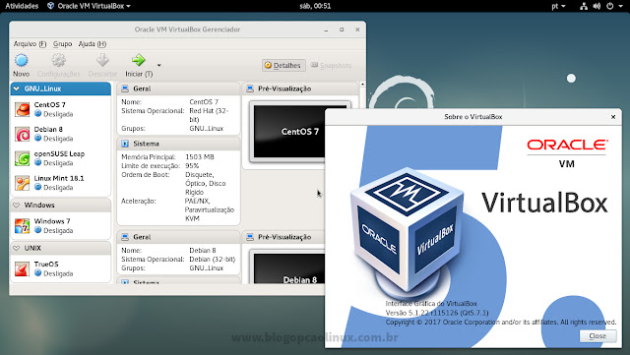Click the green Iniciar start arrow
Image resolution: width=630 pixels, height=355 pixels.
click(x=138, y=60)
